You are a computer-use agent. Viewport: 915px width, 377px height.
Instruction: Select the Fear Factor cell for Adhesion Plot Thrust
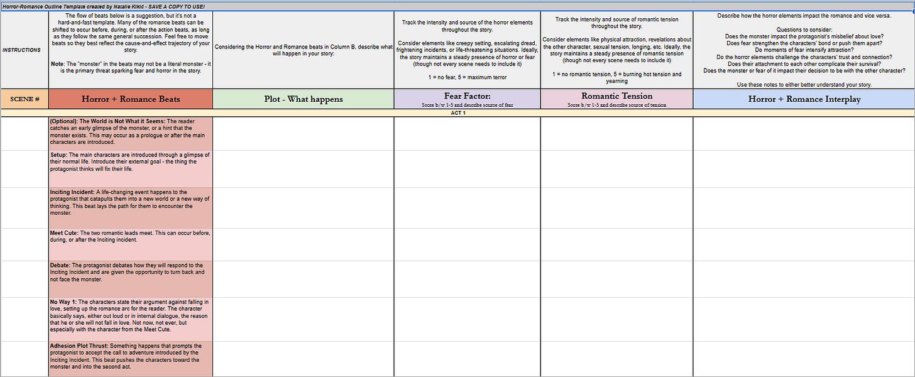pos(467,359)
